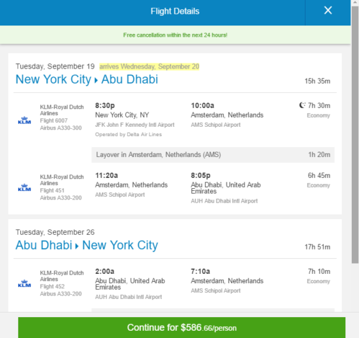359x338 pixels.
Task: Click the 17h 51m return trip duration
Action: (x=317, y=247)
